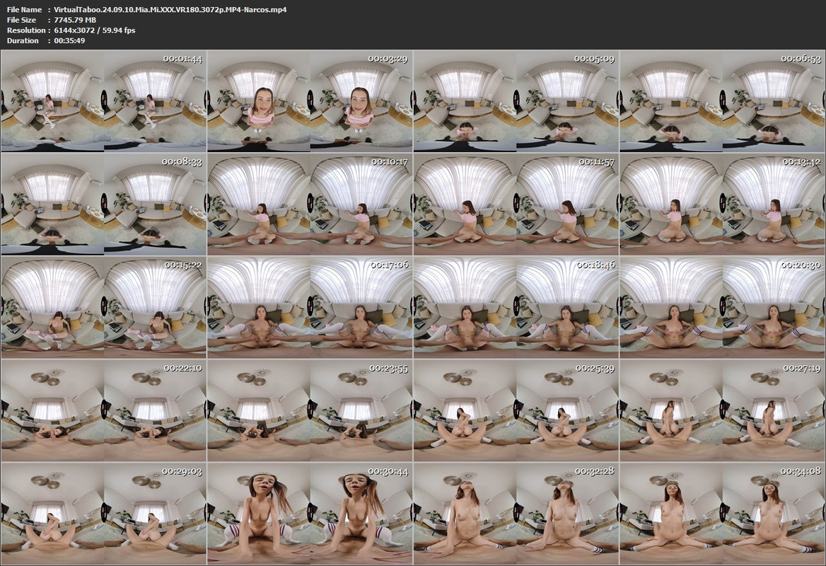Click the frame stamped 00:13:42
826x566 pixels.
(722, 204)
